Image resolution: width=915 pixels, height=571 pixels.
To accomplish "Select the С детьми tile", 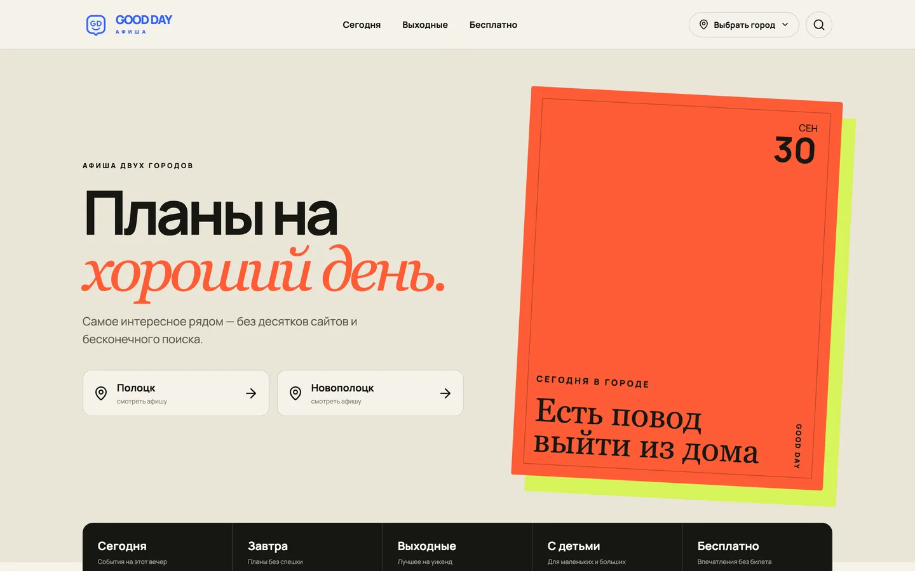I will pyautogui.click(x=607, y=547).
